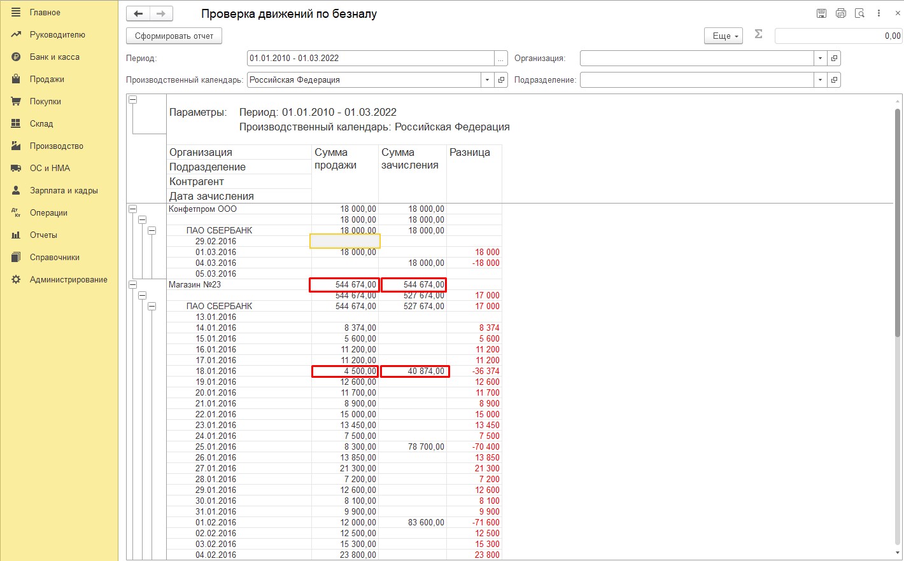This screenshot has width=904, height=561.
Task: Open Производственный календарь dropdown arrow
Action: [487, 80]
